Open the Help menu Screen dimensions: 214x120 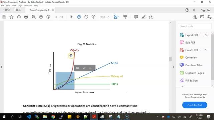click(36, 6)
